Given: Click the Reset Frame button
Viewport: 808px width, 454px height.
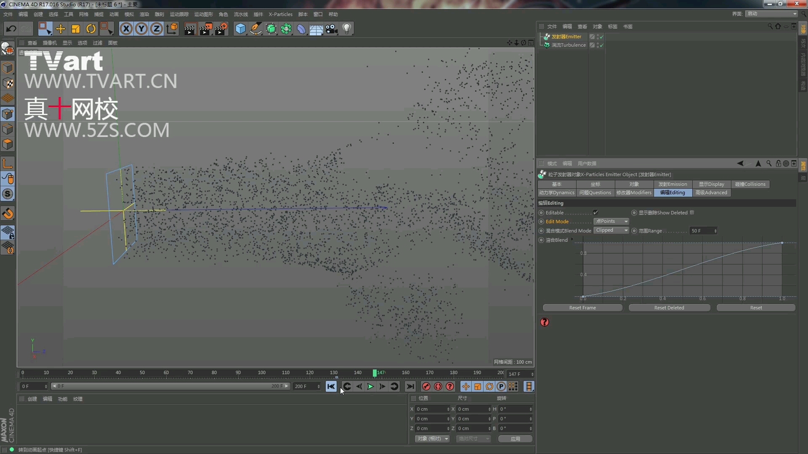Looking at the screenshot, I should click(x=582, y=308).
